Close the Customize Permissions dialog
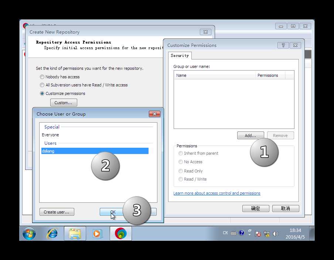This screenshot has height=260, width=334. coord(295,45)
